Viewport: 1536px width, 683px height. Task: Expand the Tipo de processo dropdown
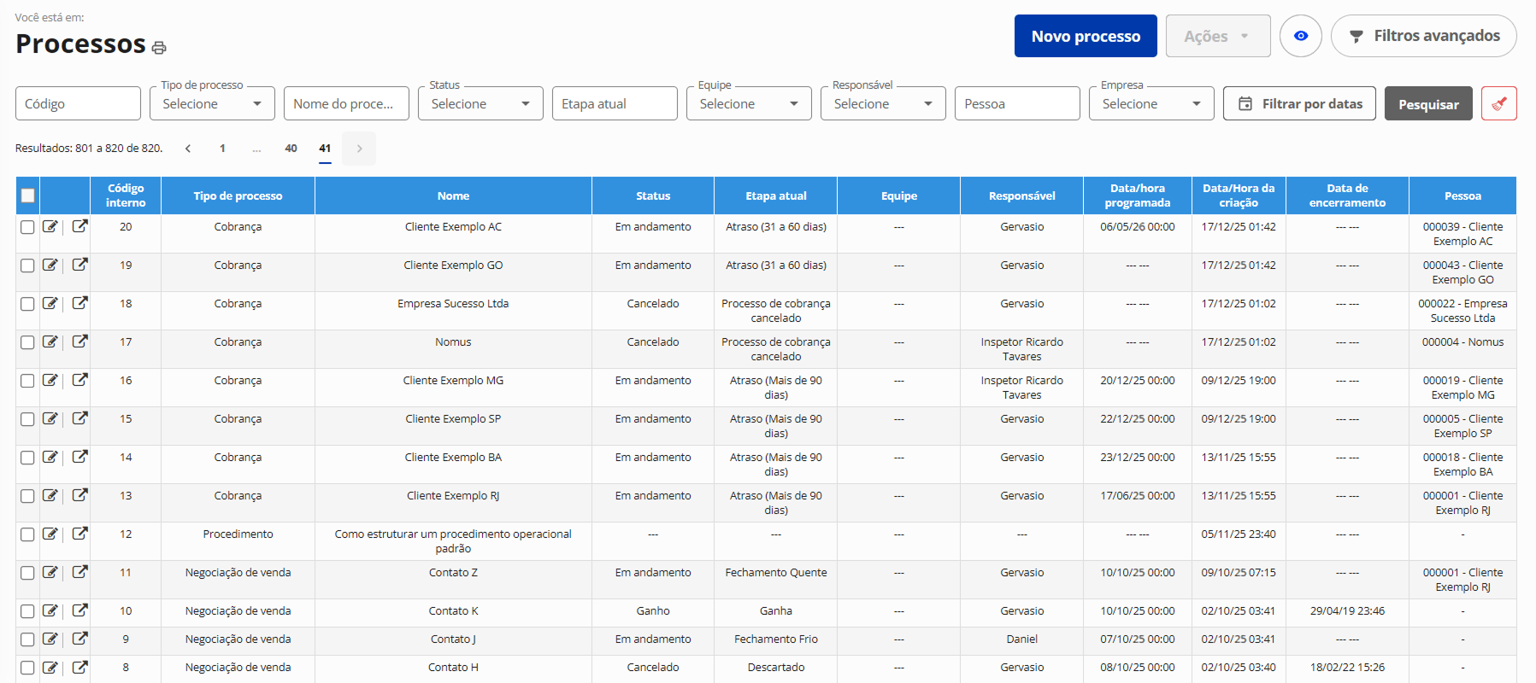pos(212,103)
